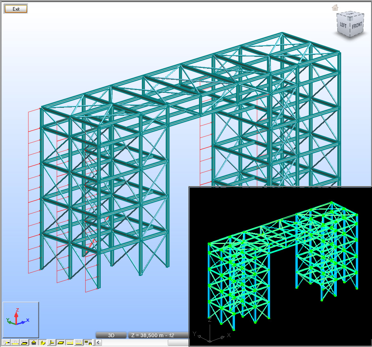Viewport: 372px width, 347px height.
Task: Toggle panel numbers display icon
Action: pyautogui.click(x=24, y=343)
